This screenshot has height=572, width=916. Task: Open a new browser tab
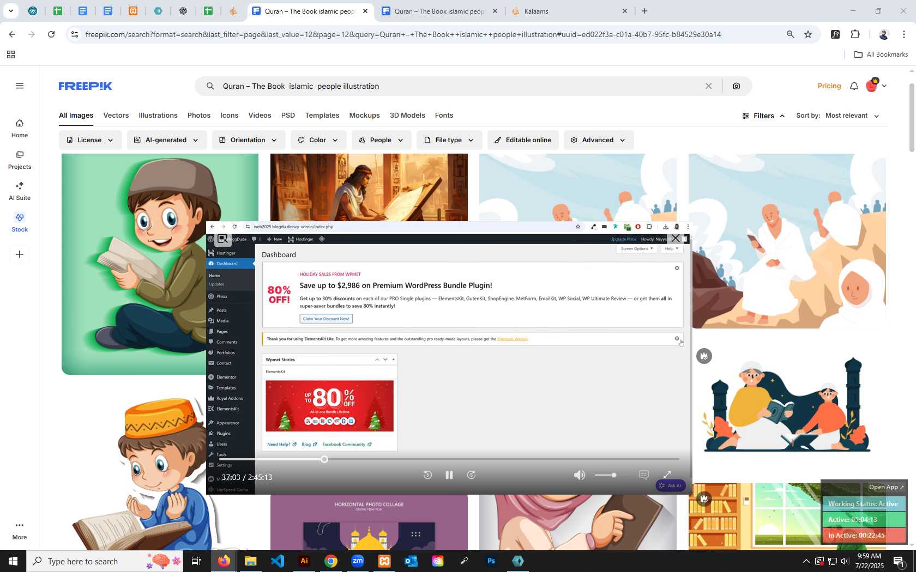(644, 11)
